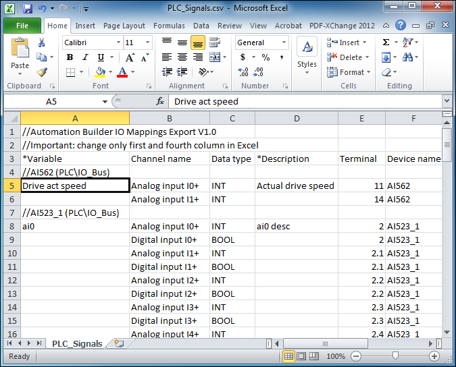Apply Comma Style number format
Viewport: 456px width, 367px height.
[282, 57]
